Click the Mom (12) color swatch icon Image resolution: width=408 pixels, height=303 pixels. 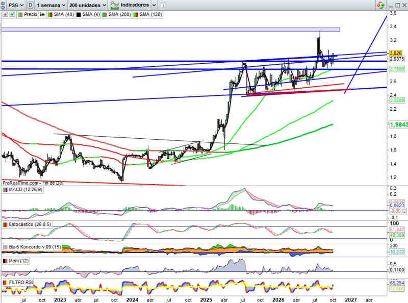(5, 261)
